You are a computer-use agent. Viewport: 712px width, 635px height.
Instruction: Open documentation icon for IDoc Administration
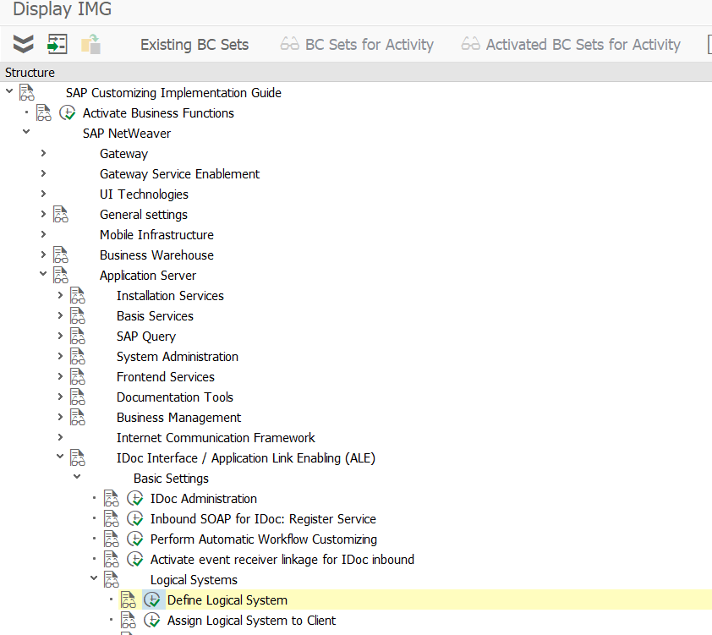coord(112,498)
